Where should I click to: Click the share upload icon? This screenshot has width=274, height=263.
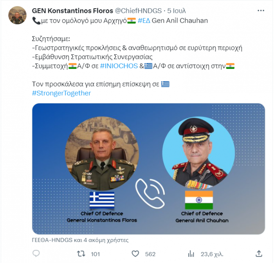(x=259, y=254)
